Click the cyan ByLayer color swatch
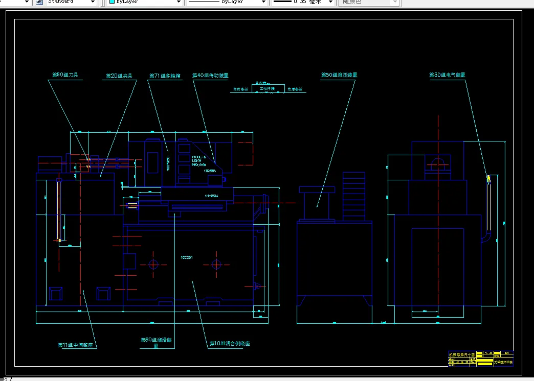This screenshot has width=534, height=381. coord(112,2)
